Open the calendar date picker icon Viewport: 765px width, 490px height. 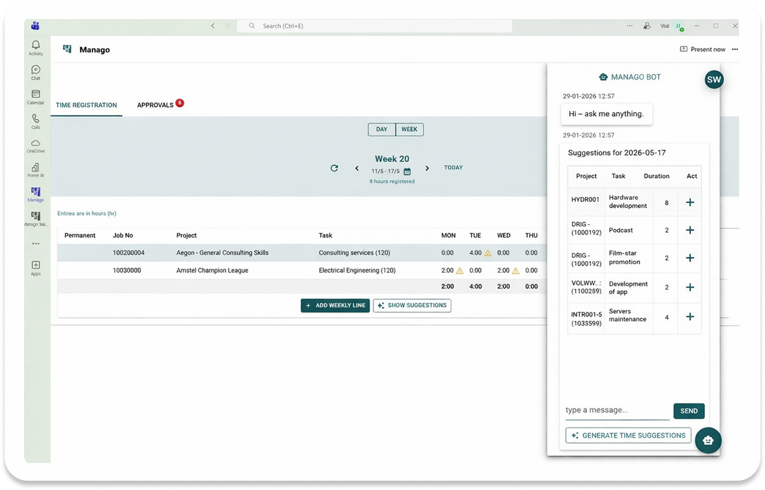[x=407, y=172]
